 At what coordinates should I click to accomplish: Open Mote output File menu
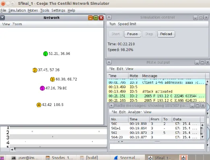(x=112, y=69)
